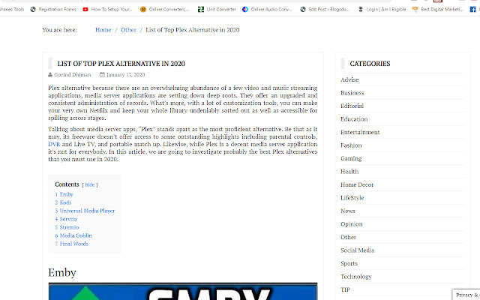Screen dimensions: 480x300
Task: Open the Best Digital Marketing bookmark
Action: (x=447, y=10)
